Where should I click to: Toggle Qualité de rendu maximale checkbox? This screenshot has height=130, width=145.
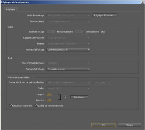coord(36,105)
